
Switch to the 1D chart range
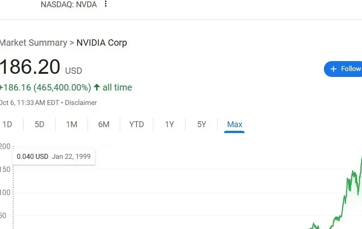(7, 124)
